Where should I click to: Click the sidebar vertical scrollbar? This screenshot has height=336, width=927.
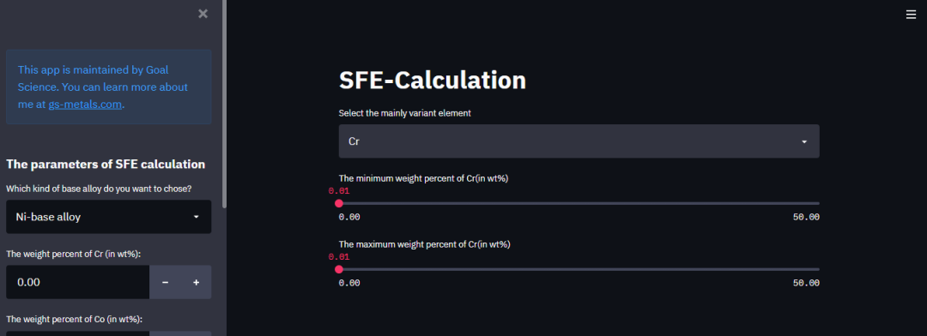tap(224, 104)
